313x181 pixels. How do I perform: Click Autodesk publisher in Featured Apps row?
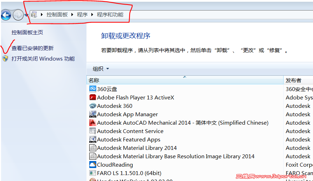click(298, 139)
